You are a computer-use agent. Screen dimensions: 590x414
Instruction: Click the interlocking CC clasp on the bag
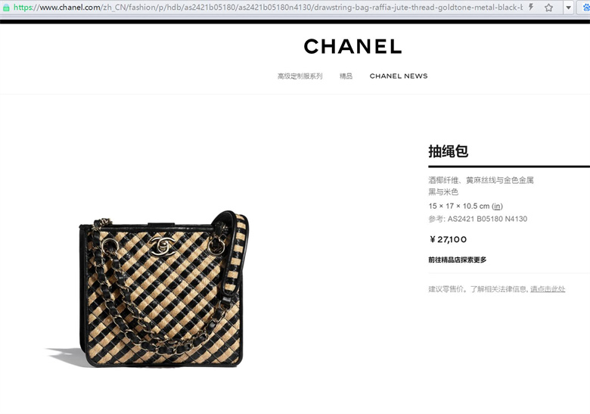coord(162,245)
